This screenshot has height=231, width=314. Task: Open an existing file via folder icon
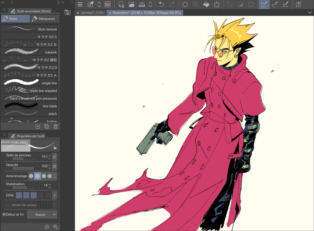(x=131, y=4)
